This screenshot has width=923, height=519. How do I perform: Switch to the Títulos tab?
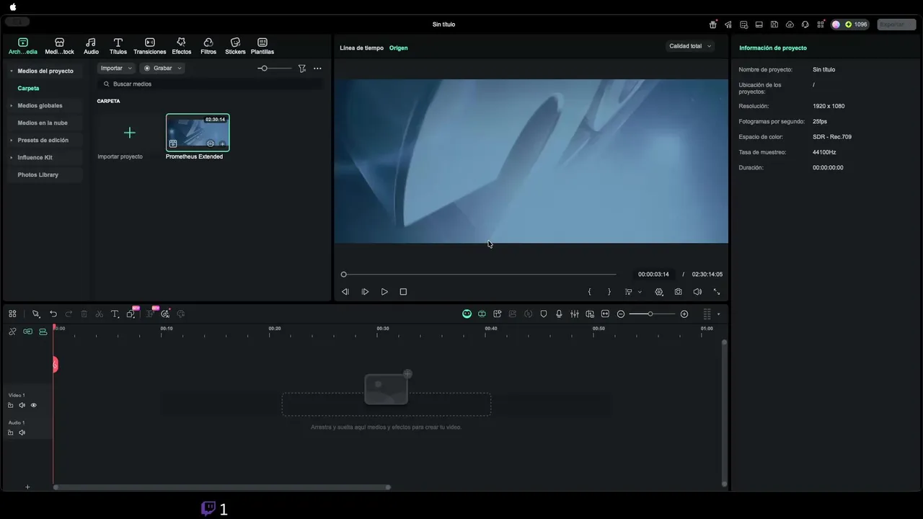pos(118,47)
